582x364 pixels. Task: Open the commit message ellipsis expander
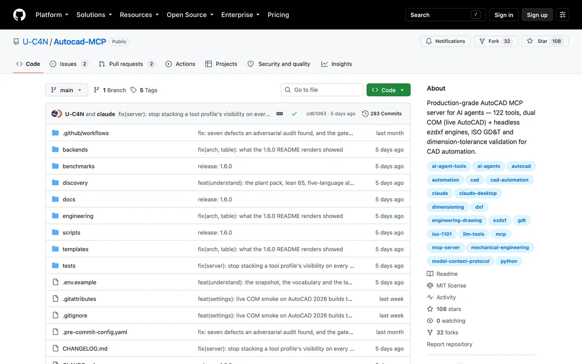point(280,114)
